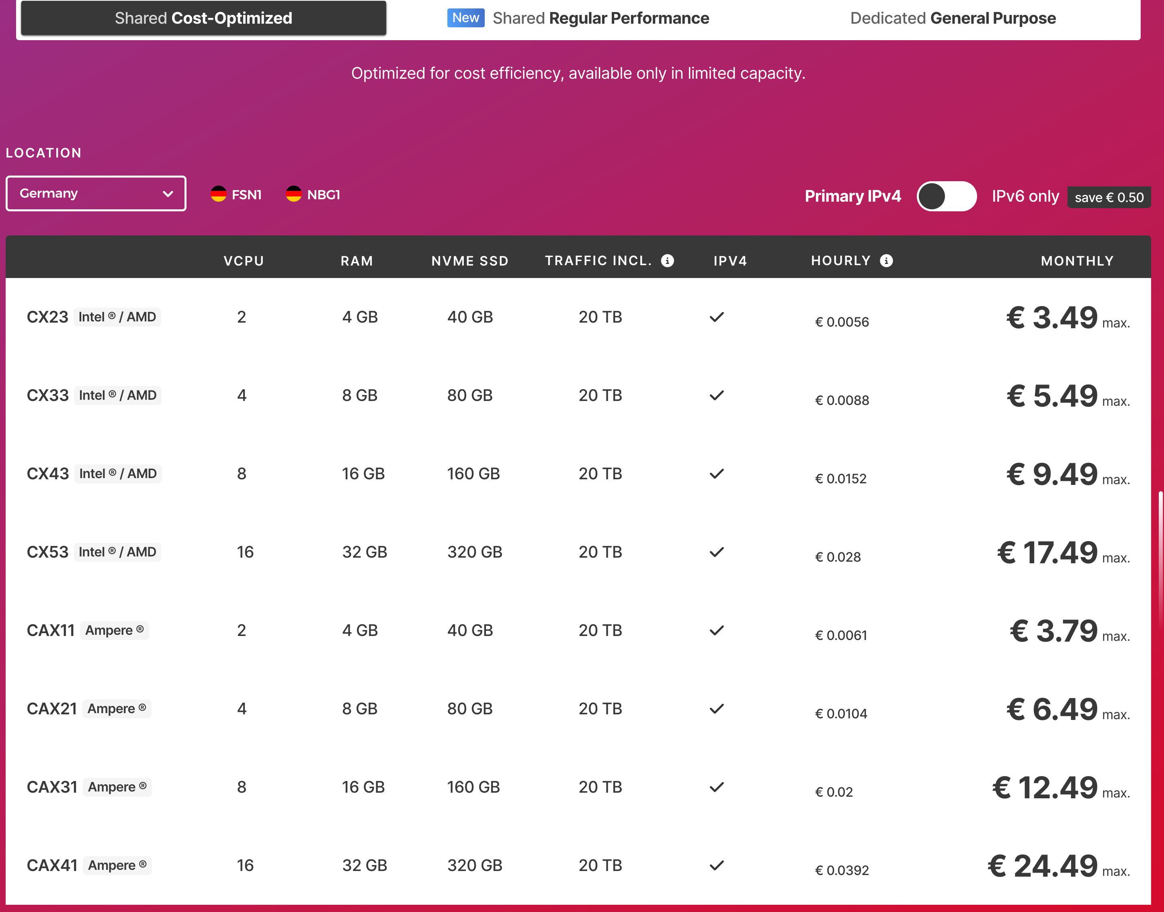
Task: Click the IPv4 checkmark in CX53 row
Action: (717, 552)
